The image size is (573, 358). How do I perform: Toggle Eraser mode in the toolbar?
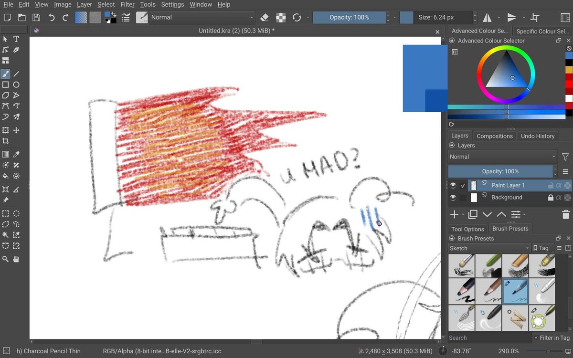pyautogui.click(x=265, y=18)
